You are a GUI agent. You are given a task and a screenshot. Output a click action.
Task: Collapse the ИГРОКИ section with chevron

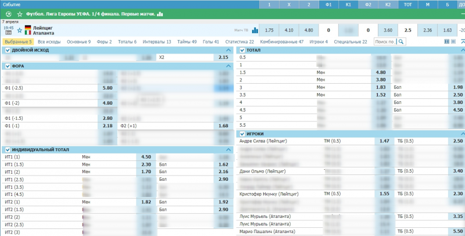point(463,134)
